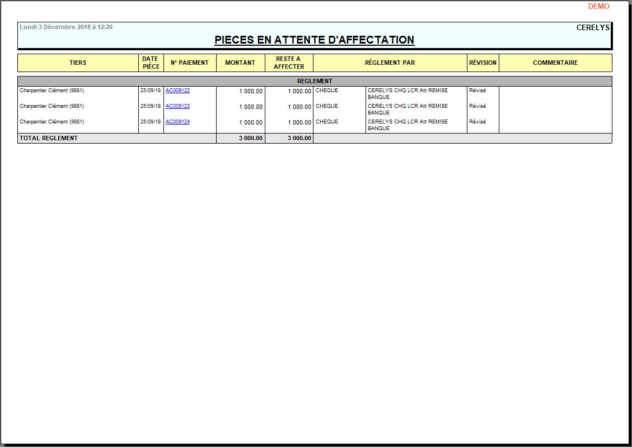This screenshot has width=632, height=447.
Task: Select the COMMENTAIRE column header
Action: click(x=555, y=63)
